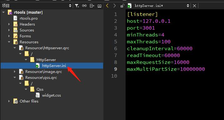Viewport: 224px width, 120px height.
Task: Click the Sources folder icon
Action: coord(15,30)
